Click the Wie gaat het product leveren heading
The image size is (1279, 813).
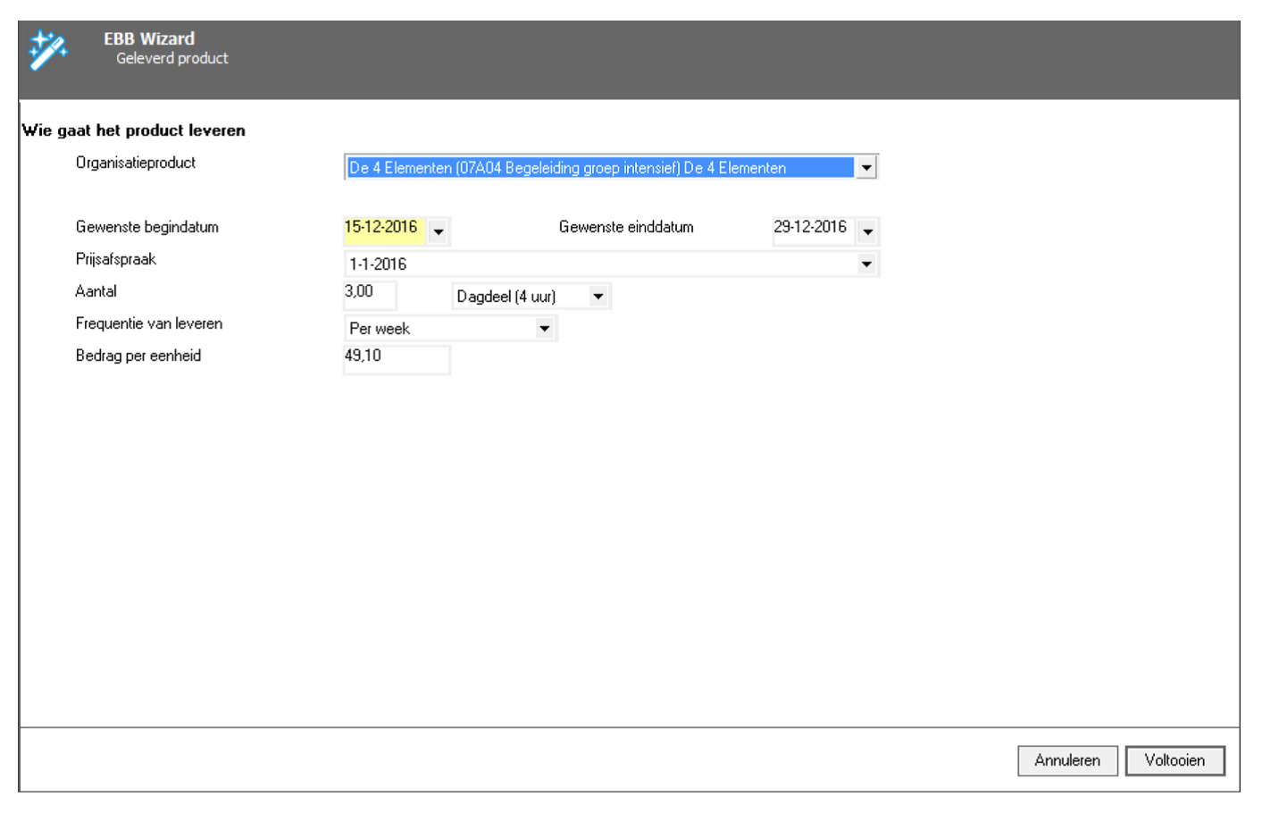(134, 130)
